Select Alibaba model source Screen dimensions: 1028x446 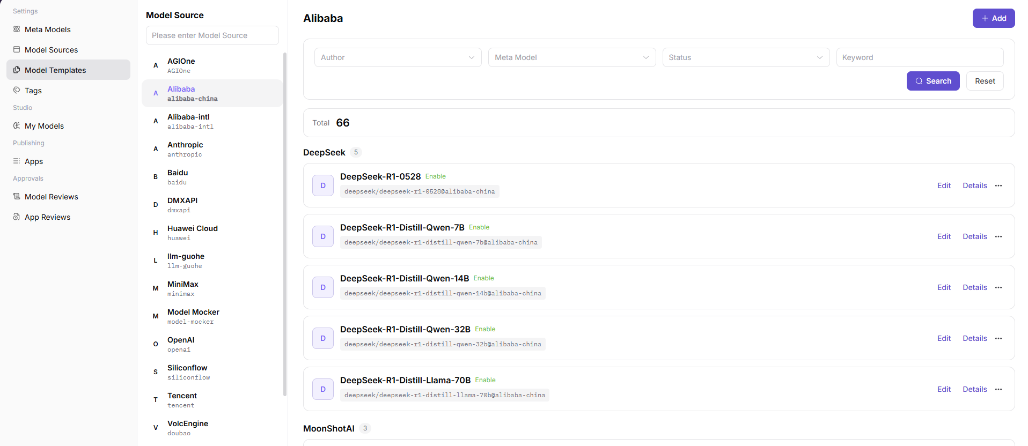[x=212, y=93]
